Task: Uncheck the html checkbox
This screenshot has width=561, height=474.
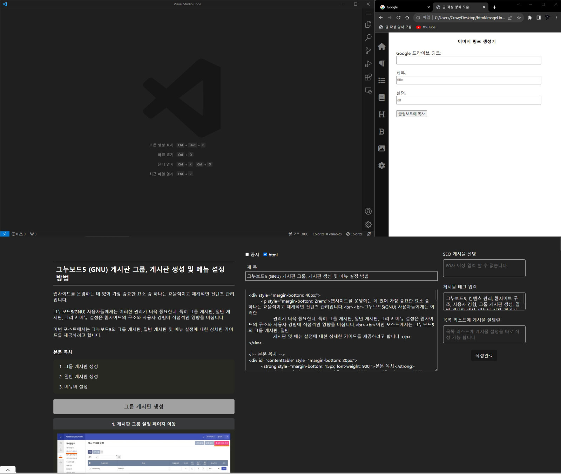Action: click(x=265, y=255)
